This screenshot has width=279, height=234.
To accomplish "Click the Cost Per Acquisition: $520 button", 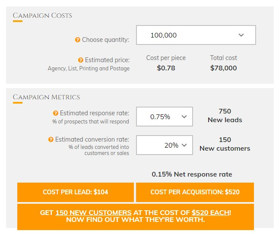I will coord(195,192).
